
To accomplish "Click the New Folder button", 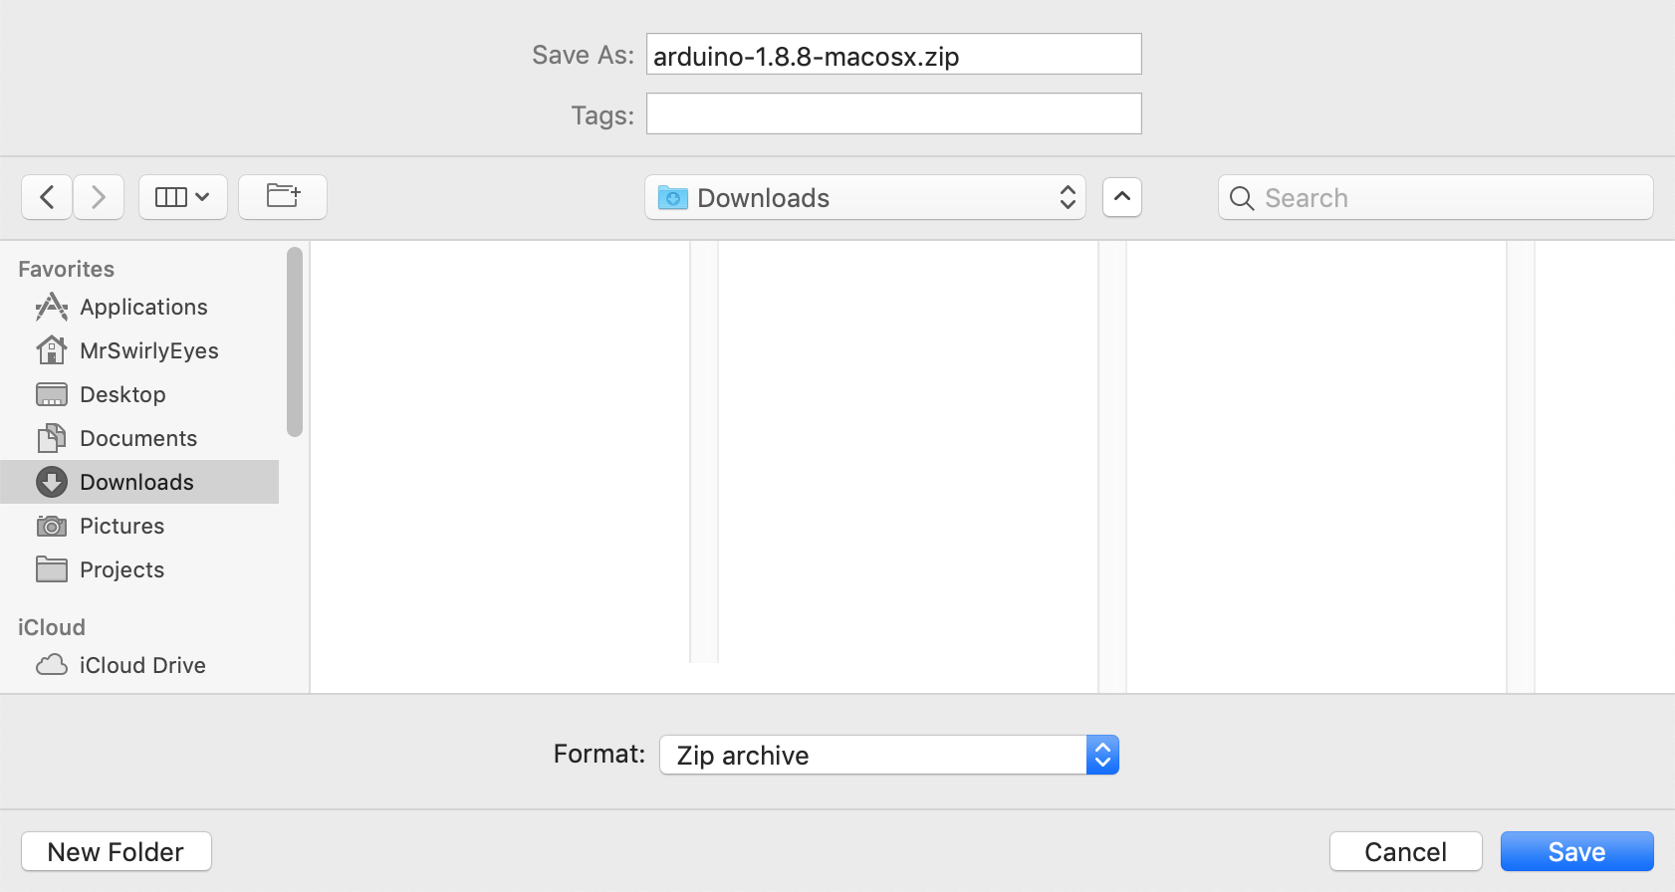I will pos(117,851).
